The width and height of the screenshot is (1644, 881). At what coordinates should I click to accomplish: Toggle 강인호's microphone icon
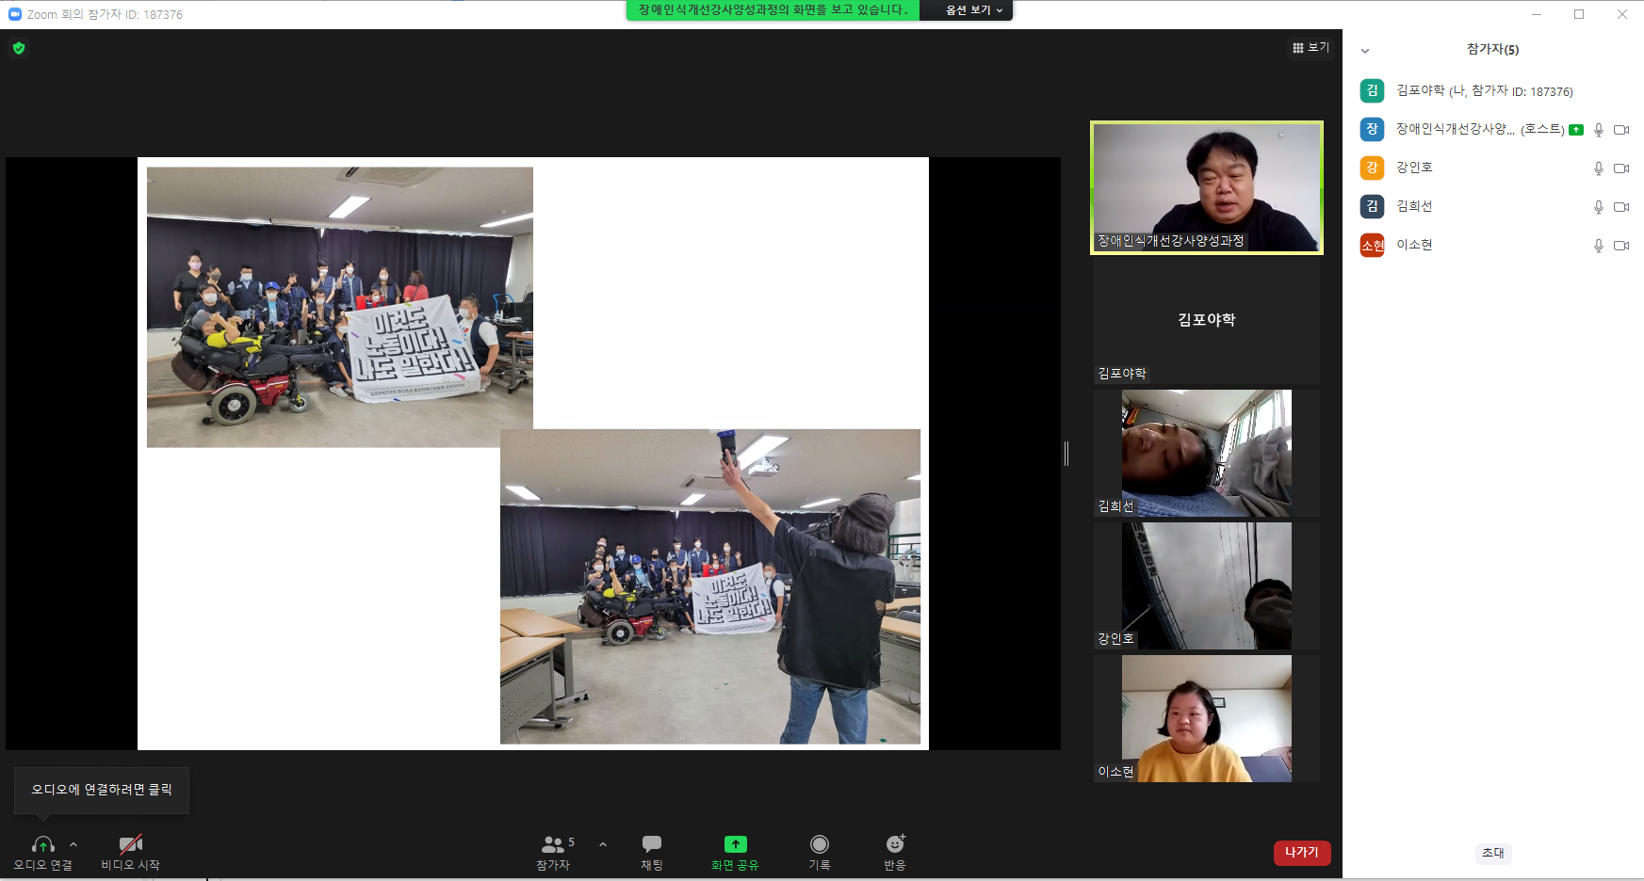point(1599,168)
